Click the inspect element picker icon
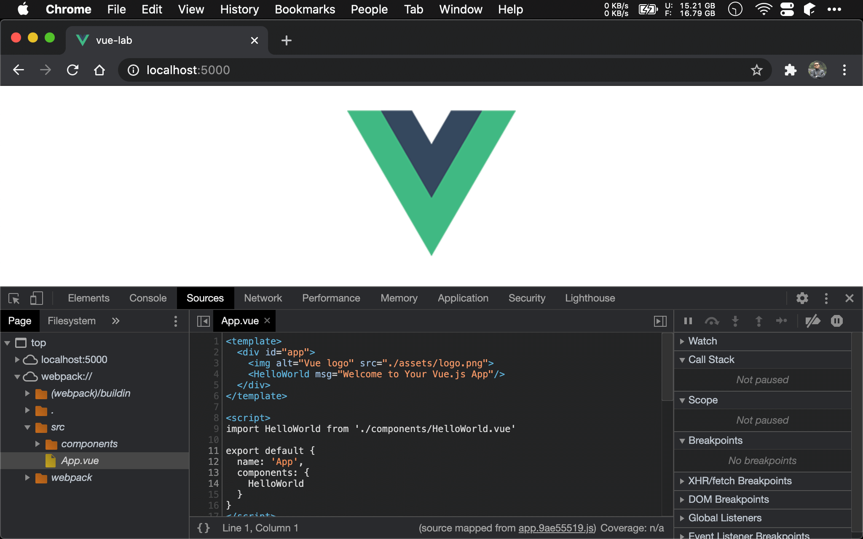The width and height of the screenshot is (863, 539). pyautogui.click(x=14, y=299)
